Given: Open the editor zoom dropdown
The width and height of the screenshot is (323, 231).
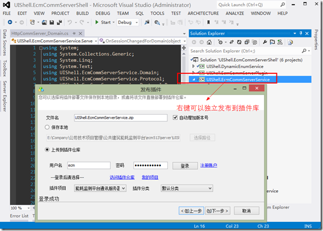Looking at the screenshot, I should [x=28, y=208].
